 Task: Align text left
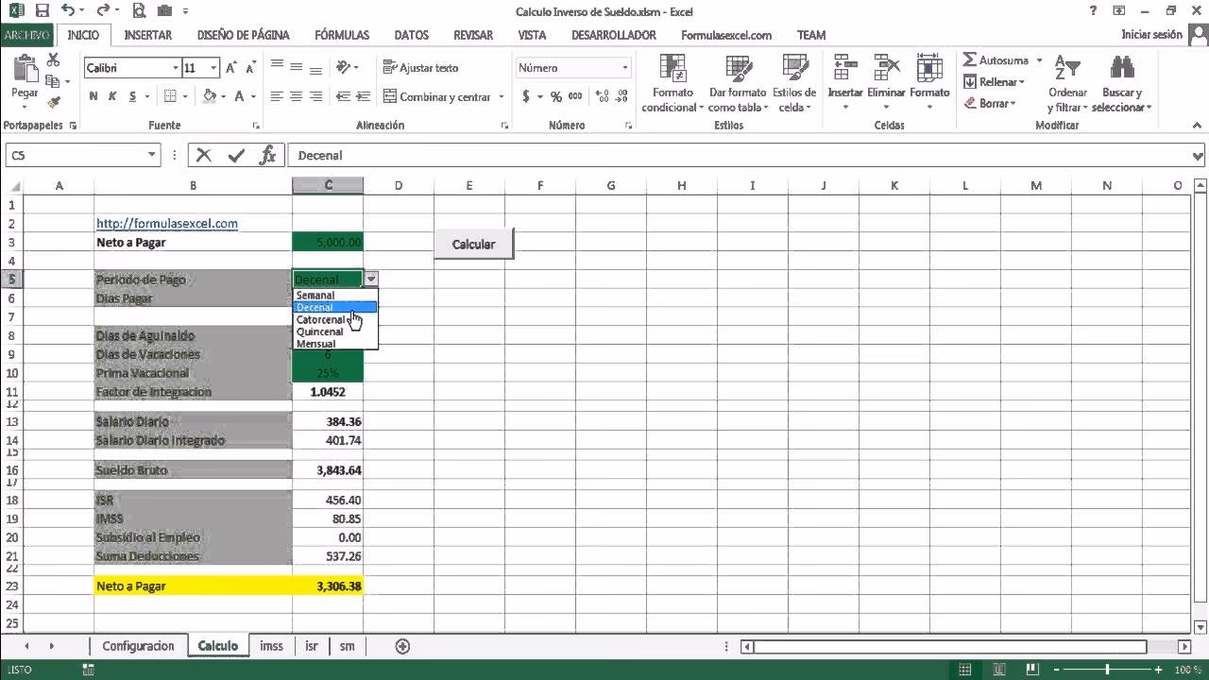pyautogui.click(x=277, y=96)
